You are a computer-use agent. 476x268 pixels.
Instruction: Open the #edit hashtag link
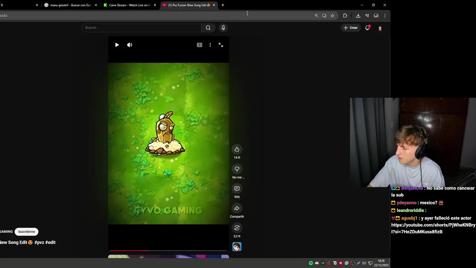coord(50,242)
